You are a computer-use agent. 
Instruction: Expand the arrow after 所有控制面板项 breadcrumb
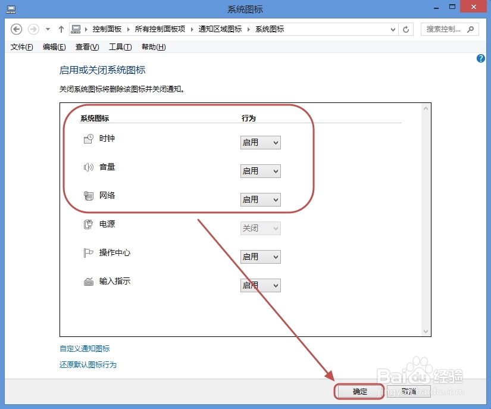pos(192,29)
